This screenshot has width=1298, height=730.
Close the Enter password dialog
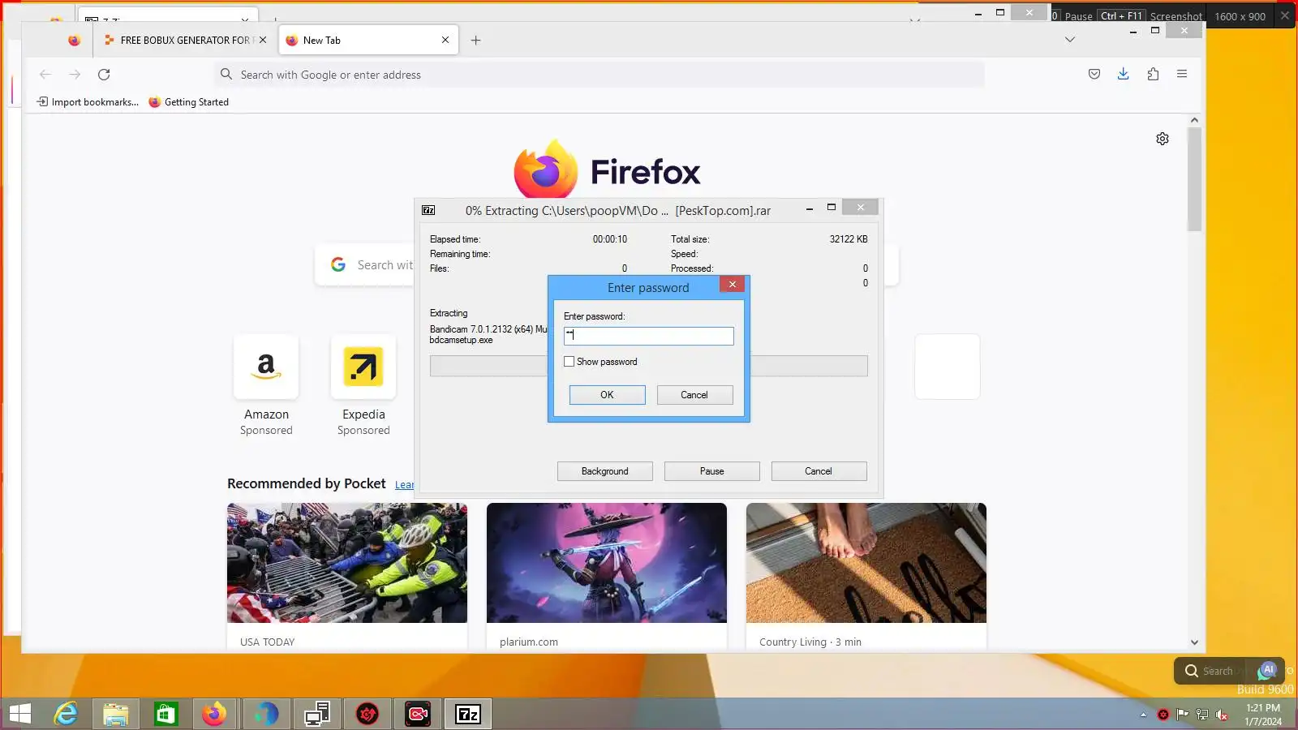pos(732,285)
